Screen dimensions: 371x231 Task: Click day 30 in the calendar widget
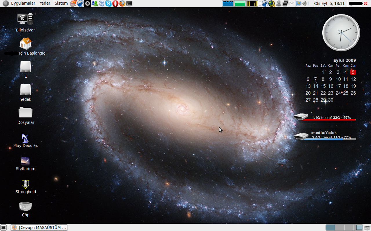(x=331, y=100)
